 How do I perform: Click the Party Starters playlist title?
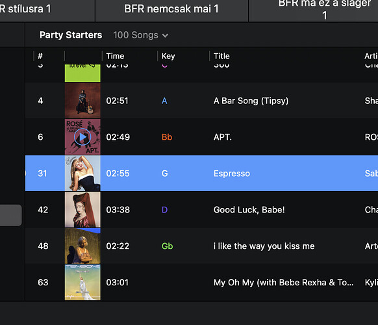click(71, 35)
